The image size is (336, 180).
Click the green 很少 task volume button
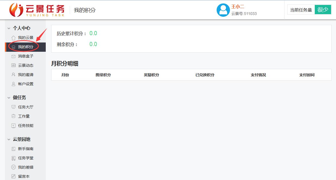pos(323,9)
